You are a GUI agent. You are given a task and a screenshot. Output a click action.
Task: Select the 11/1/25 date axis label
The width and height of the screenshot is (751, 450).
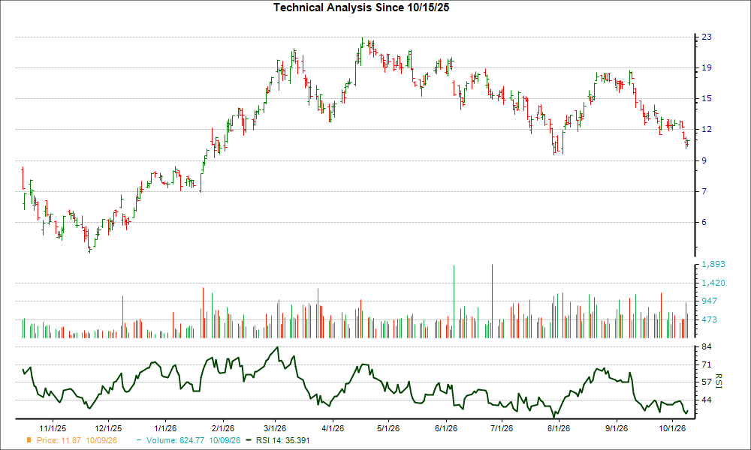point(53,428)
